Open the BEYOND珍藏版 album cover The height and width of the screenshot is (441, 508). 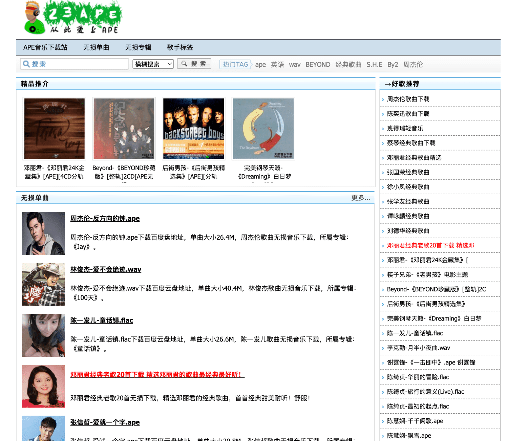pos(124,129)
